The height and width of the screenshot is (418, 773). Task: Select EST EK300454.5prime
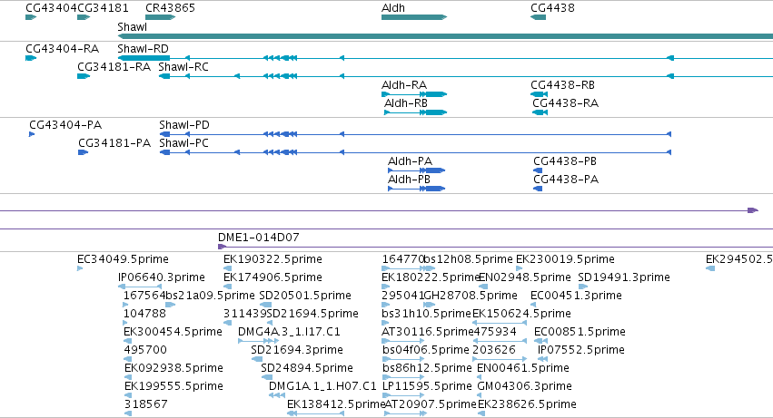tap(173, 332)
